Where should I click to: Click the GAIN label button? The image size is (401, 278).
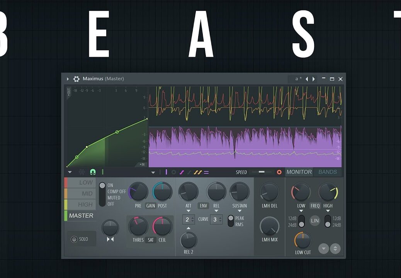pyautogui.click(x=151, y=206)
